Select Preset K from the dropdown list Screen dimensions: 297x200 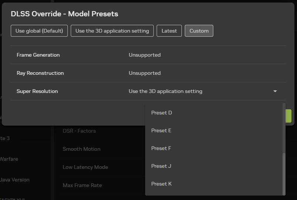pyautogui.click(x=161, y=184)
